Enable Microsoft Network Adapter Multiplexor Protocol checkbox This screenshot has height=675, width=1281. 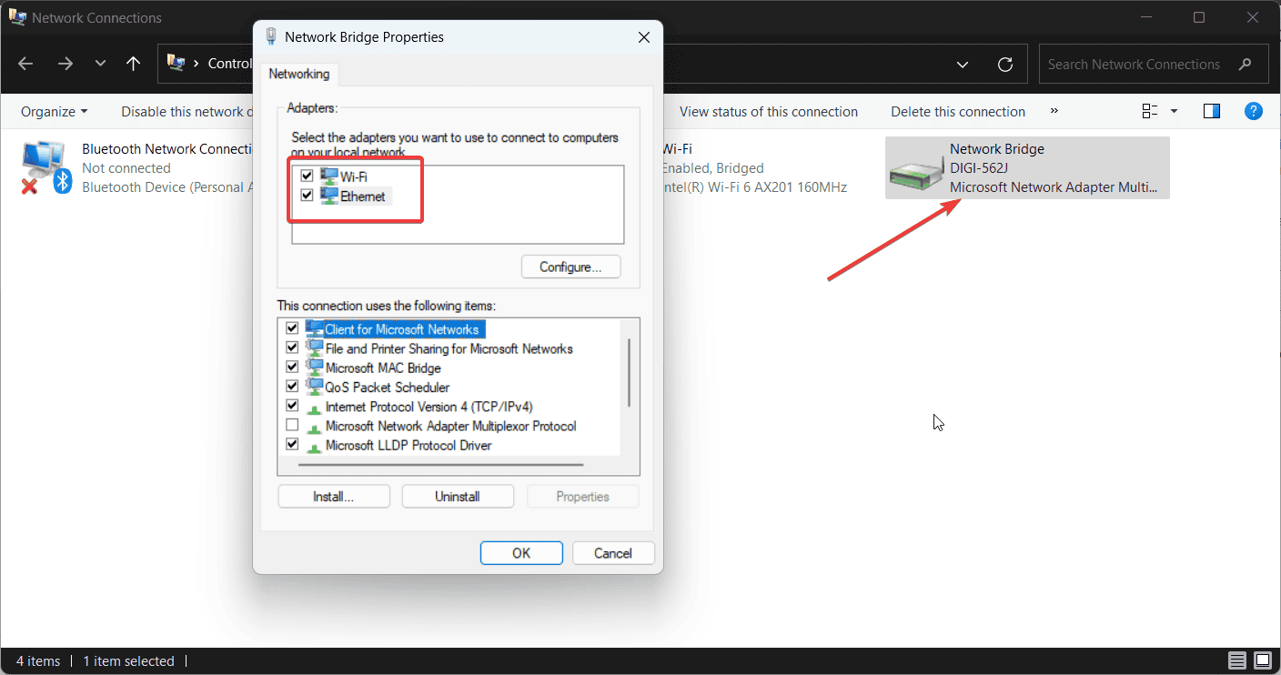(292, 425)
